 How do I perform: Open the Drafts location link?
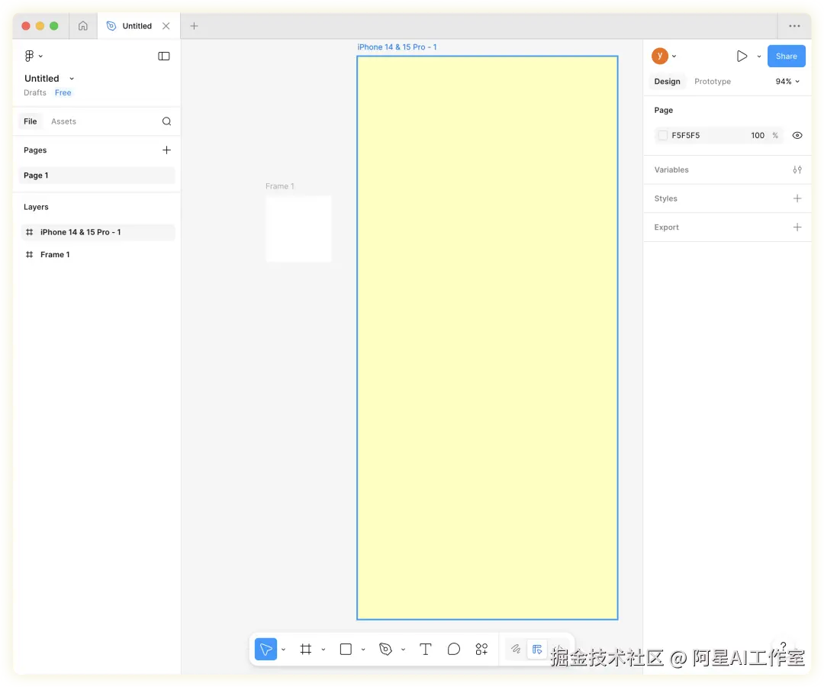tap(34, 92)
